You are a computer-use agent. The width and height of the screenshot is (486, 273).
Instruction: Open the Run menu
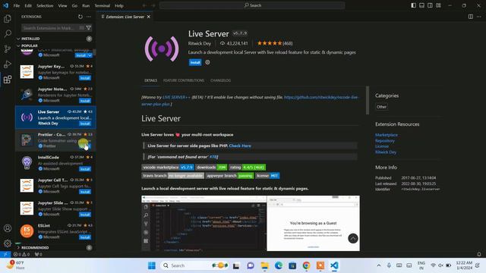tap(86, 5)
